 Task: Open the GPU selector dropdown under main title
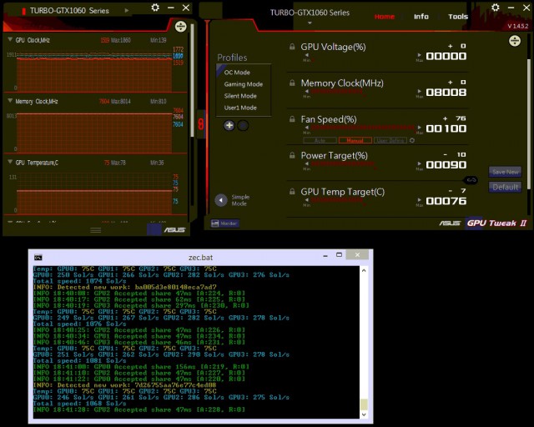310,23
